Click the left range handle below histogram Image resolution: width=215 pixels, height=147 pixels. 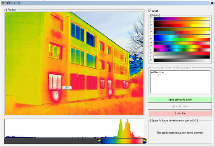point(99,141)
